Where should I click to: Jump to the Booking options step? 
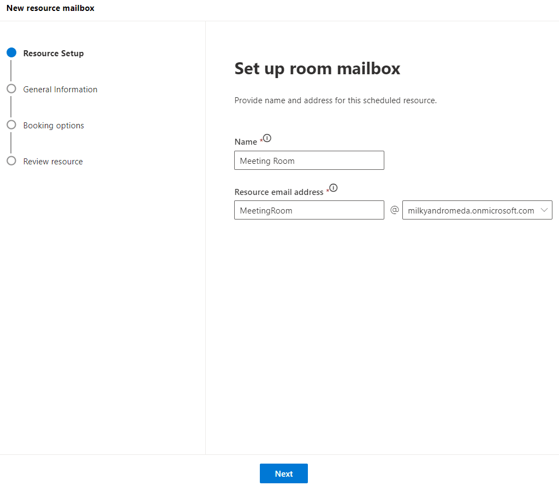[x=53, y=126]
